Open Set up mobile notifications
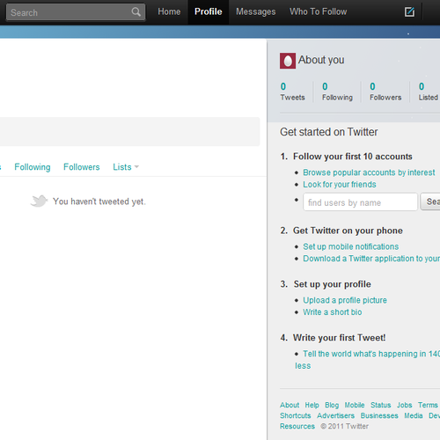This screenshot has width=440, height=440. [x=351, y=246]
